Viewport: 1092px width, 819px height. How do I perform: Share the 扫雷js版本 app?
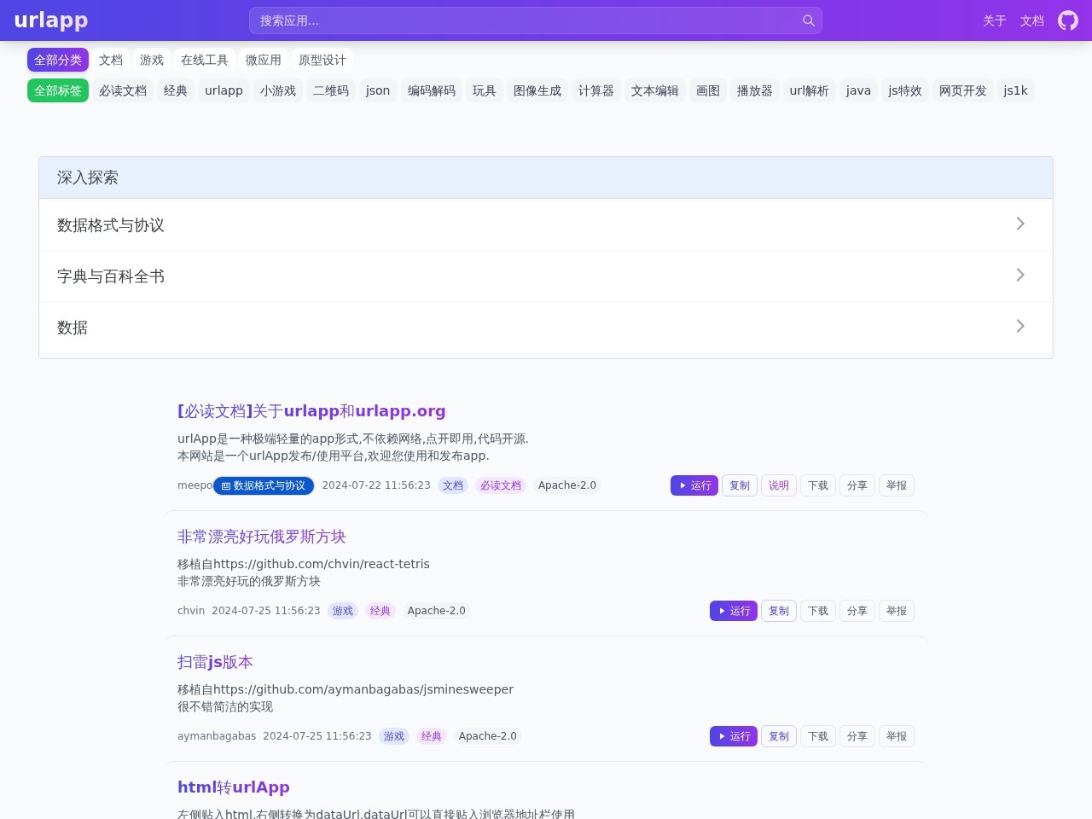click(x=857, y=736)
